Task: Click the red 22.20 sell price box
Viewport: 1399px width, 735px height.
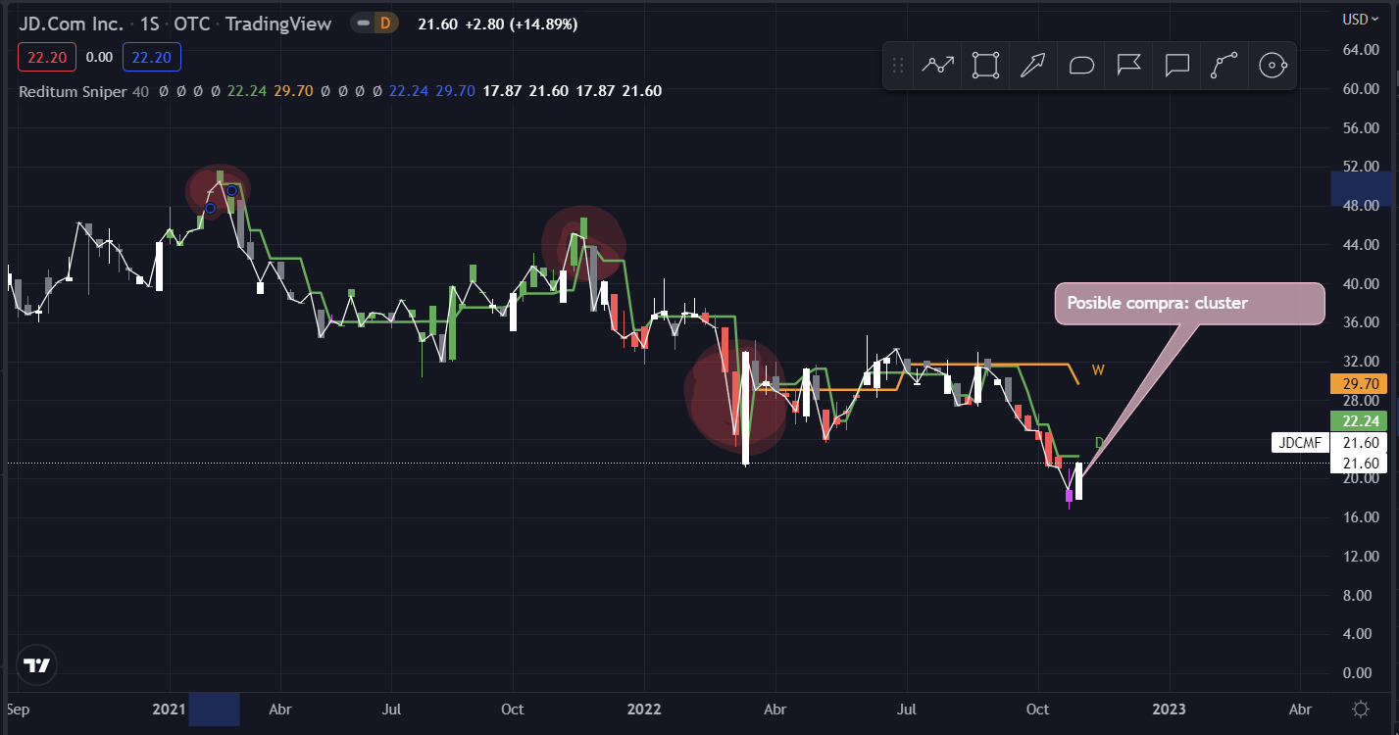Action: 46,58
